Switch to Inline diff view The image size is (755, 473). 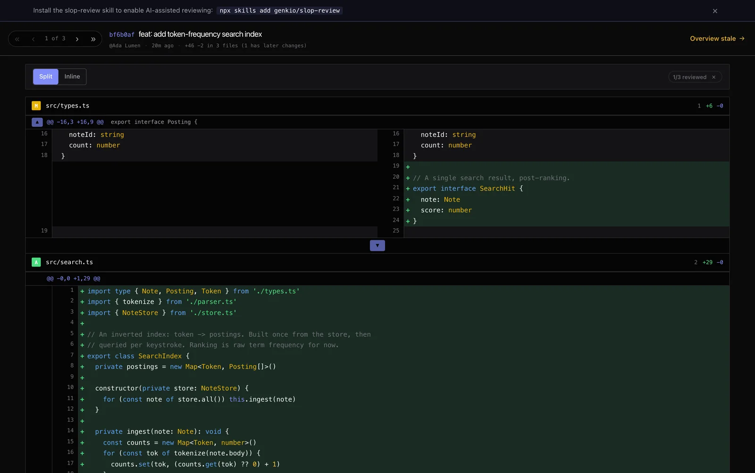point(72,76)
